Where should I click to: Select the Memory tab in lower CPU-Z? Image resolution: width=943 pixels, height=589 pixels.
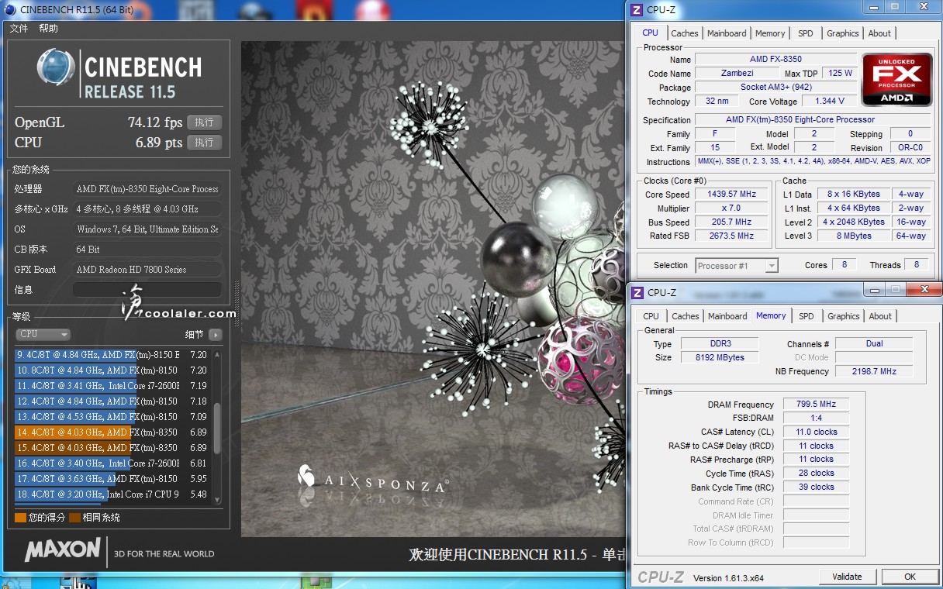(771, 315)
